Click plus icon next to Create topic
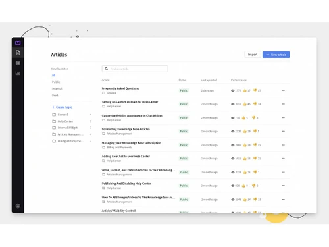 tap(53, 107)
